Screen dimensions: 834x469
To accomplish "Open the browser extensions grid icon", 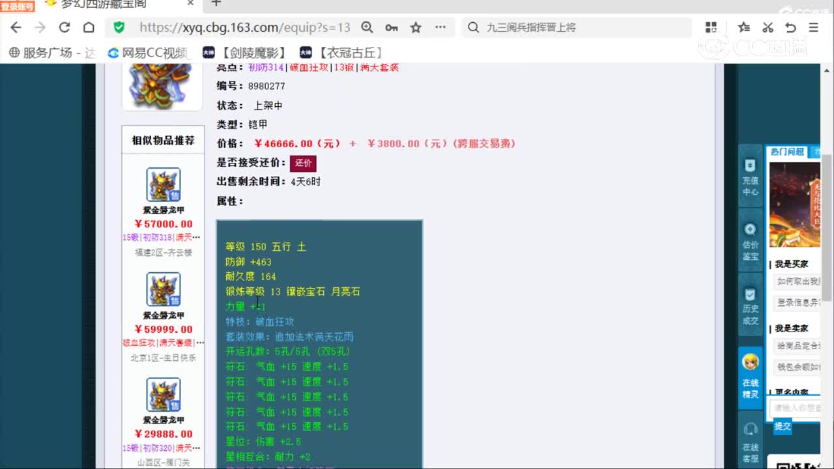I will click(711, 27).
